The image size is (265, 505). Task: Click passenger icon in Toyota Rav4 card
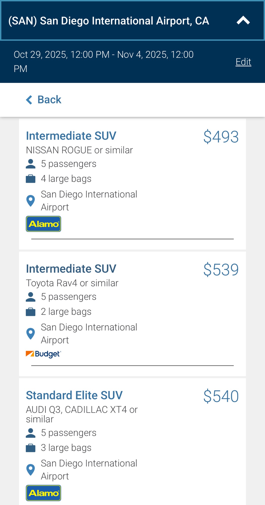coord(31,297)
